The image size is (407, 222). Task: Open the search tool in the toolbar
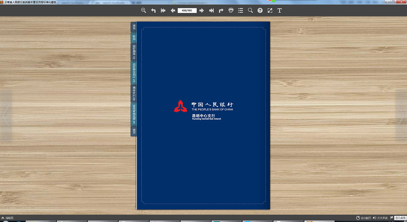coord(250,10)
